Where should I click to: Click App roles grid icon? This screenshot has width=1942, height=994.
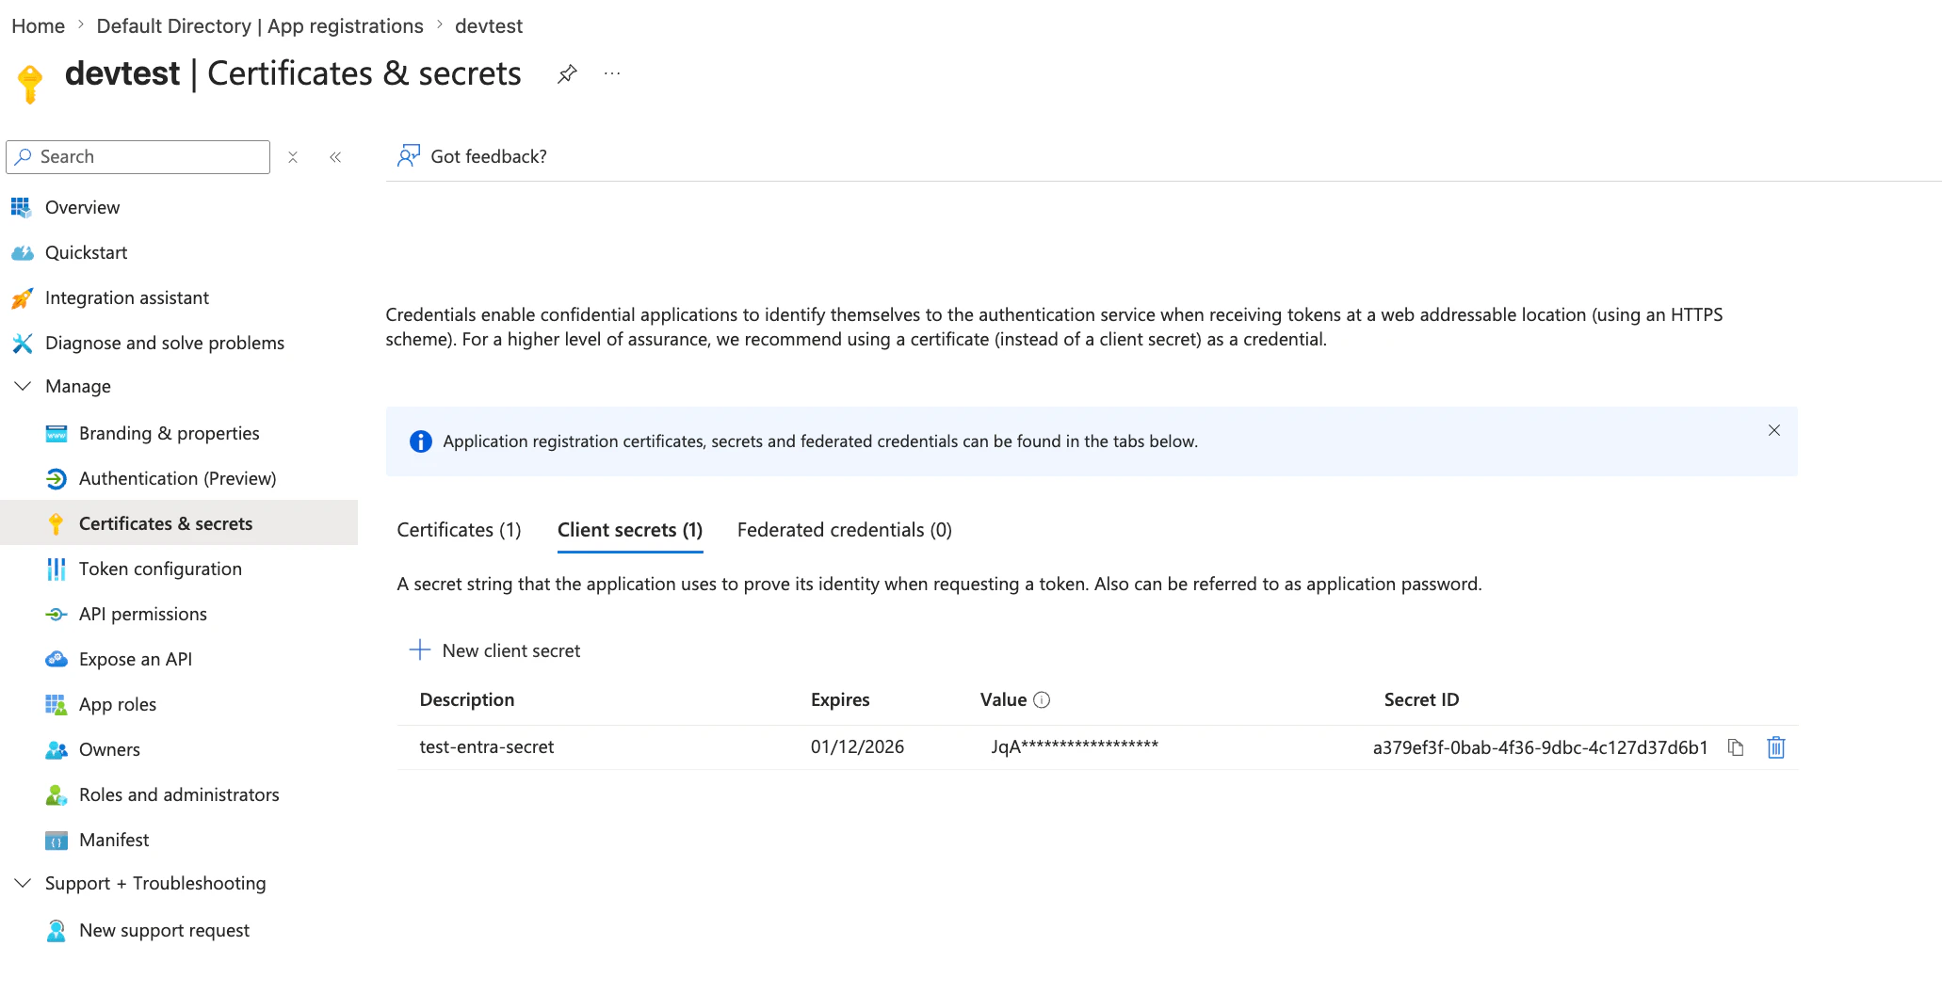click(x=57, y=704)
